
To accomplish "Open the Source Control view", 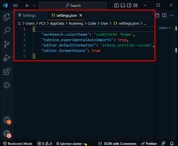I will pos(7,44).
